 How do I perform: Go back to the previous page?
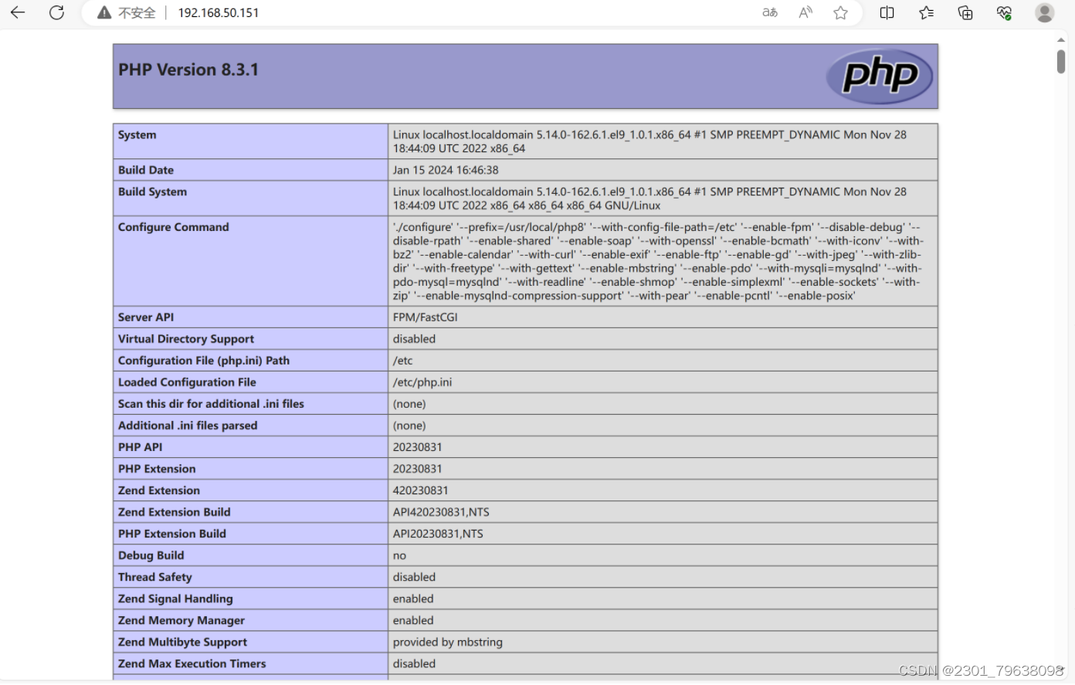18,12
